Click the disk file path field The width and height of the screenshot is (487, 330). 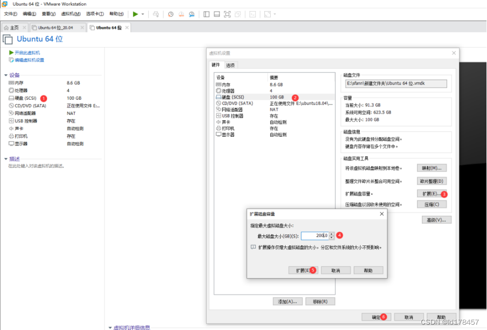pyautogui.click(x=396, y=83)
